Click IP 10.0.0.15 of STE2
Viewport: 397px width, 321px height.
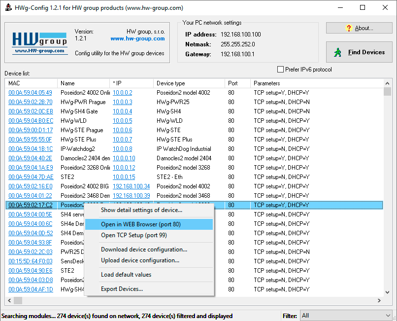pyautogui.click(x=124, y=177)
